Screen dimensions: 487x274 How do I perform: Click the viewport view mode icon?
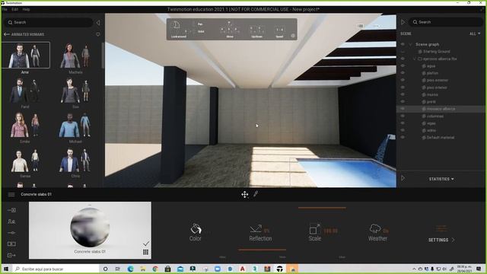[x=360, y=26]
